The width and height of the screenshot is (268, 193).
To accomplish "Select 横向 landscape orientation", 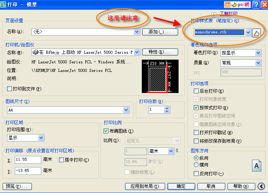I will [196, 165].
